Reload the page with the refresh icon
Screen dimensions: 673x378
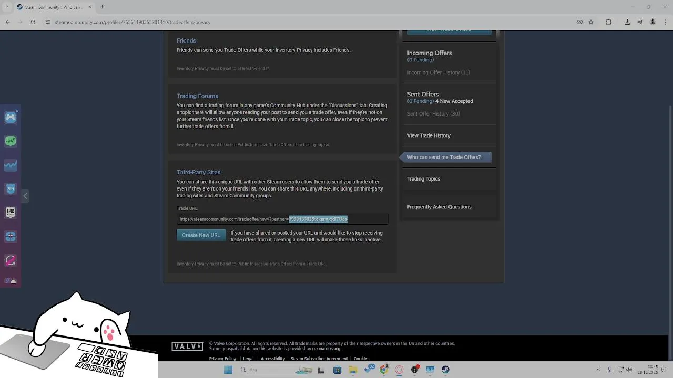(x=33, y=22)
